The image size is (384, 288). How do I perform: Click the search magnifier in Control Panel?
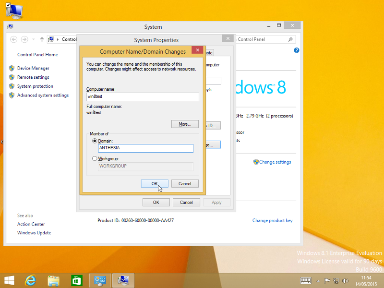click(290, 39)
